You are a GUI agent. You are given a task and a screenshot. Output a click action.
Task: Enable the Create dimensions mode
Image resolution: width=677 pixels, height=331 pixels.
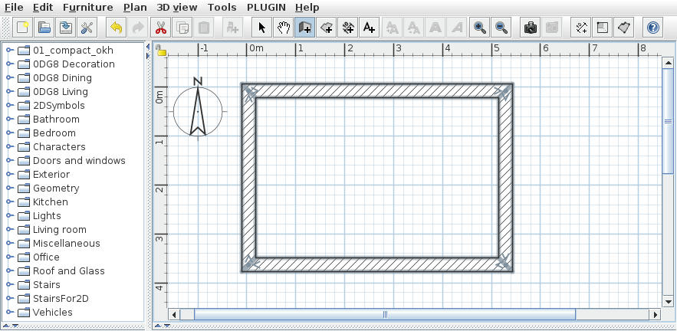348,28
